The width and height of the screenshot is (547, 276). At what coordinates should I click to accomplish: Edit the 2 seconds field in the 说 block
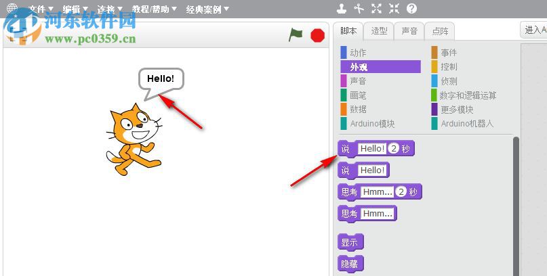pyautogui.click(x=394, y=149)
